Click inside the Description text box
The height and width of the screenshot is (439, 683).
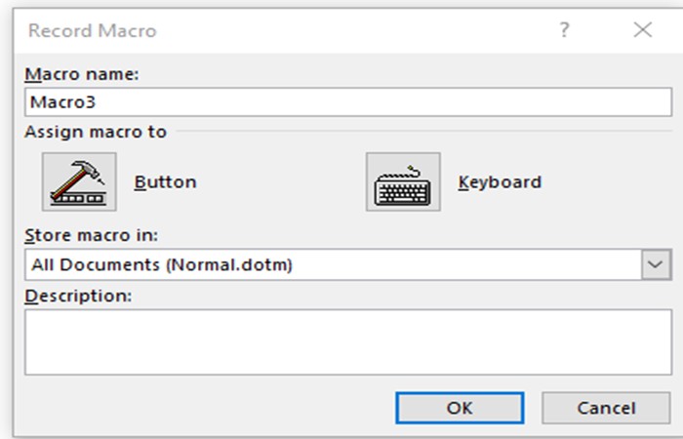(x=348, y=341)
